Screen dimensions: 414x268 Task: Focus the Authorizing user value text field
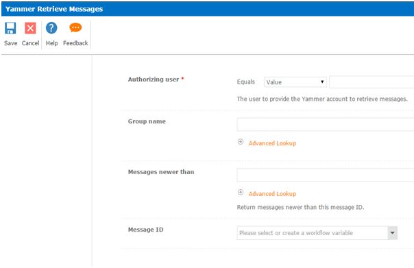tap(372, 82)
